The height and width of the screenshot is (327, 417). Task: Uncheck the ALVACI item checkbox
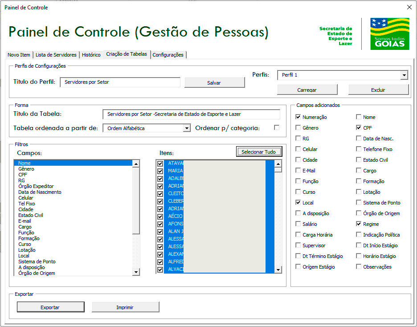(x=160, y=270)
